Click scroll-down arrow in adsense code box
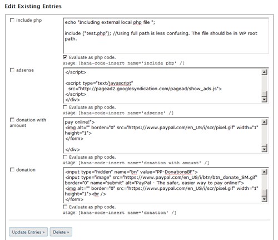This screenshot has width=278, height=240. point(264,100)
